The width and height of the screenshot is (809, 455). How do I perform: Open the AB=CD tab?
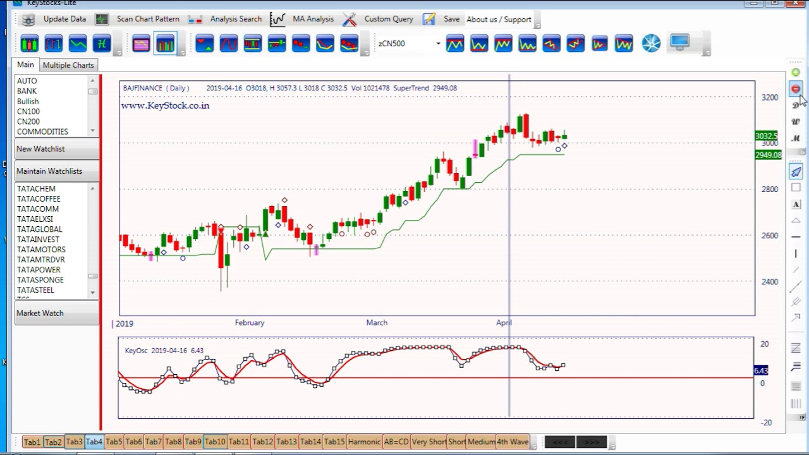tap(396, 442)
